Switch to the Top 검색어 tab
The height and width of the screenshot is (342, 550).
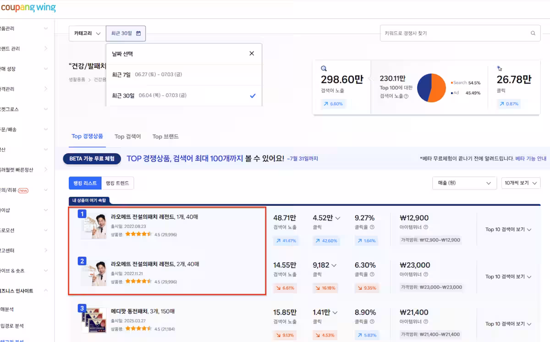pos(127,137)
